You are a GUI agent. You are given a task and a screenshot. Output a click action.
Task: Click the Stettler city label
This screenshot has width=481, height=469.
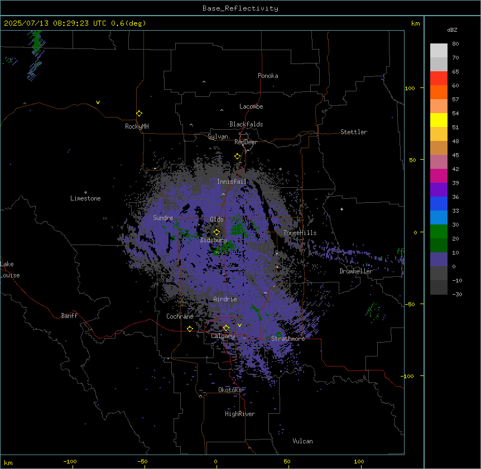[x=354, y=132]
